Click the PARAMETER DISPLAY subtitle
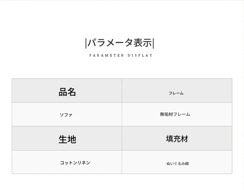Screen dimensions: 244x190 pos(121,56)
